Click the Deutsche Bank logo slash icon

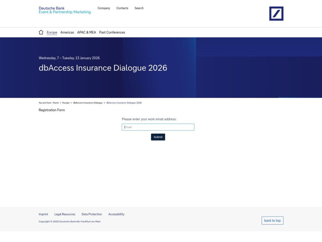coord(276,13)
